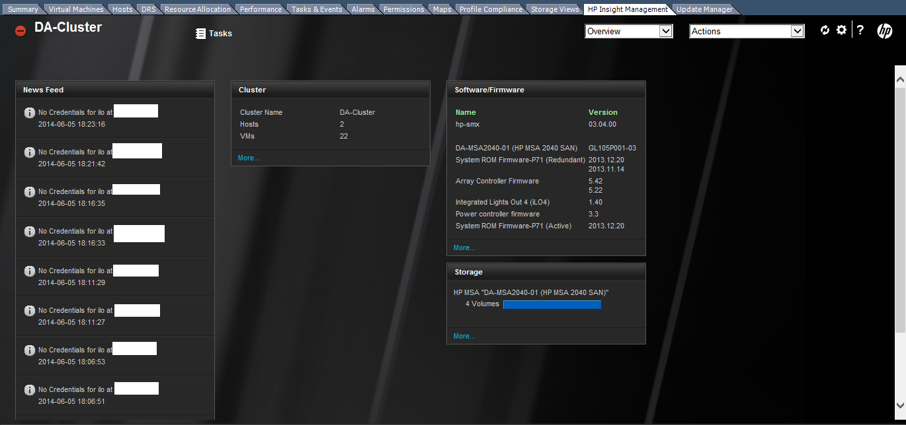Open the Tasks list icon
Image resolution: width=906 pixels, height=425 pixels.
[201, 34]
